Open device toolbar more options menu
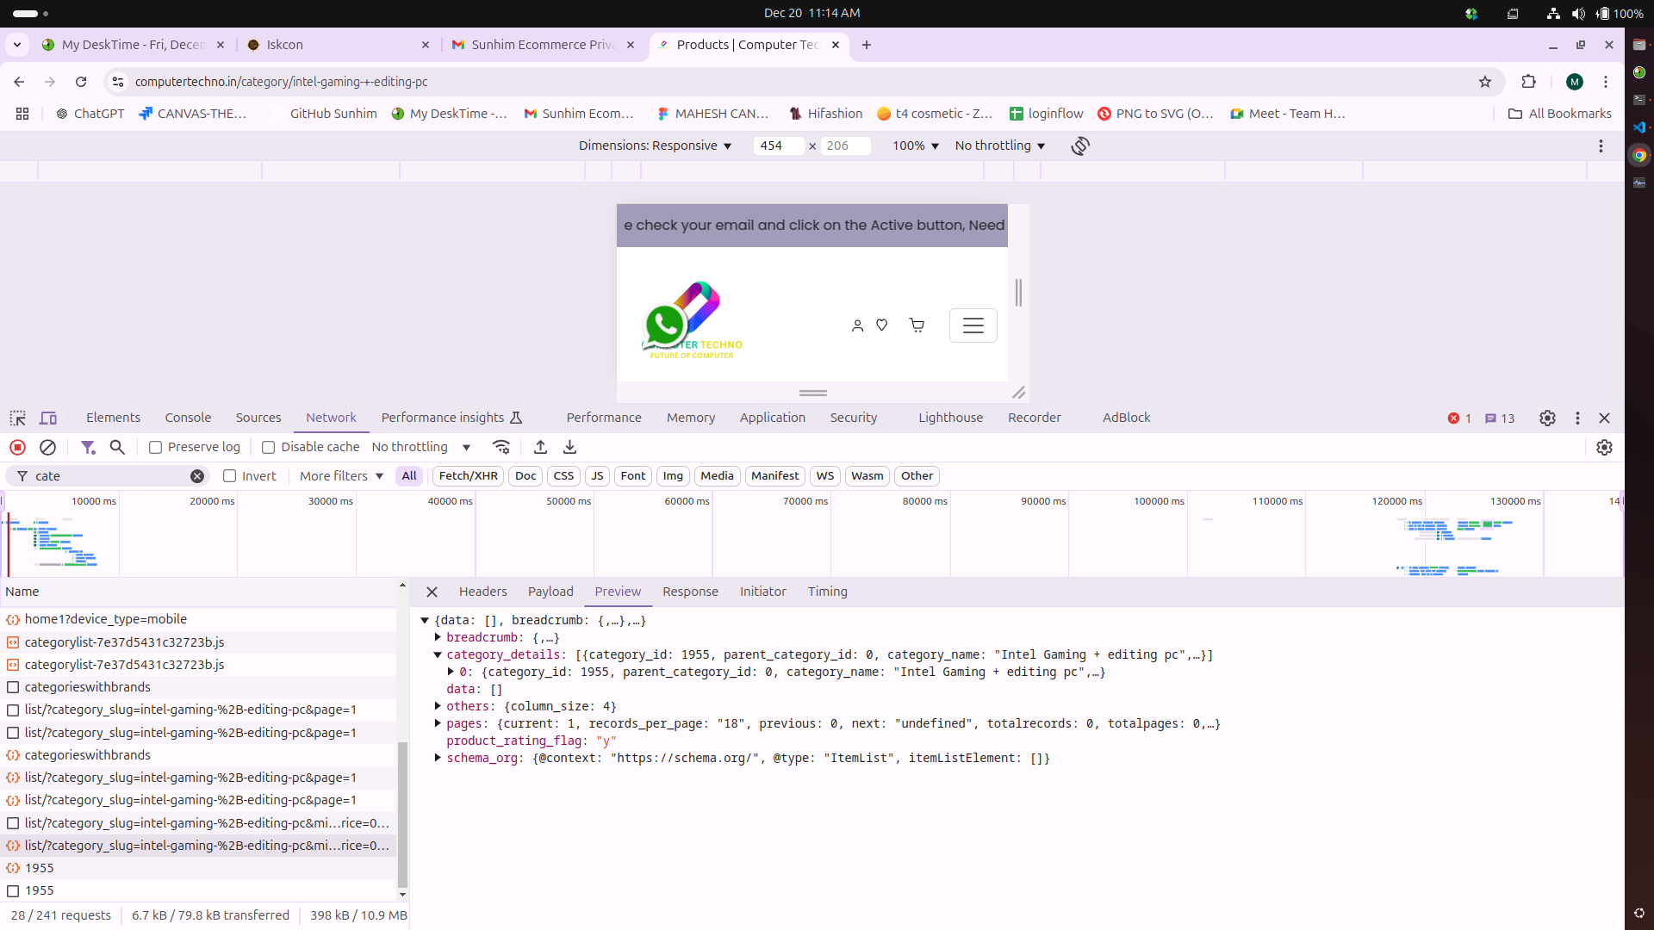1654x930 pixels. pyautogui.click(x=1601, y=146)
